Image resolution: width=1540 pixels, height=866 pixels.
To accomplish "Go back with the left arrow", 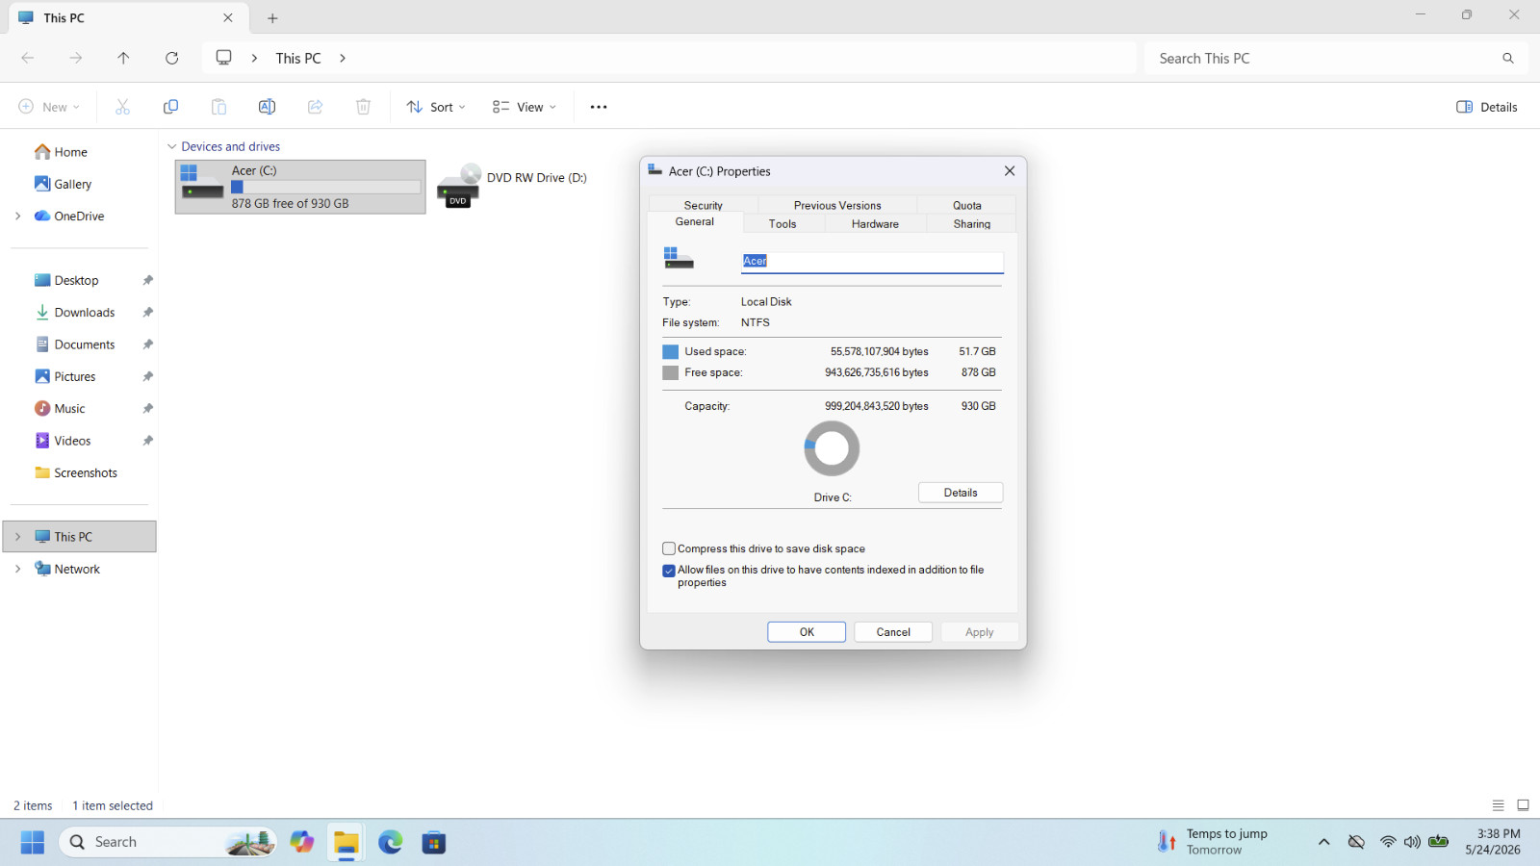I will pyautogui.click(x=28, y=58).
